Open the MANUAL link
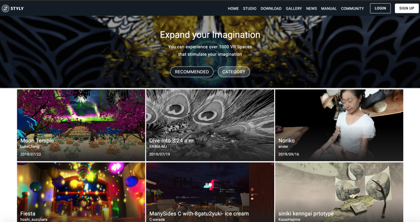 (329, 8)
